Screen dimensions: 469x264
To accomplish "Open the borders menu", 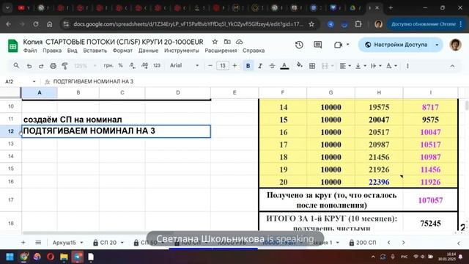I will (312, 66).
